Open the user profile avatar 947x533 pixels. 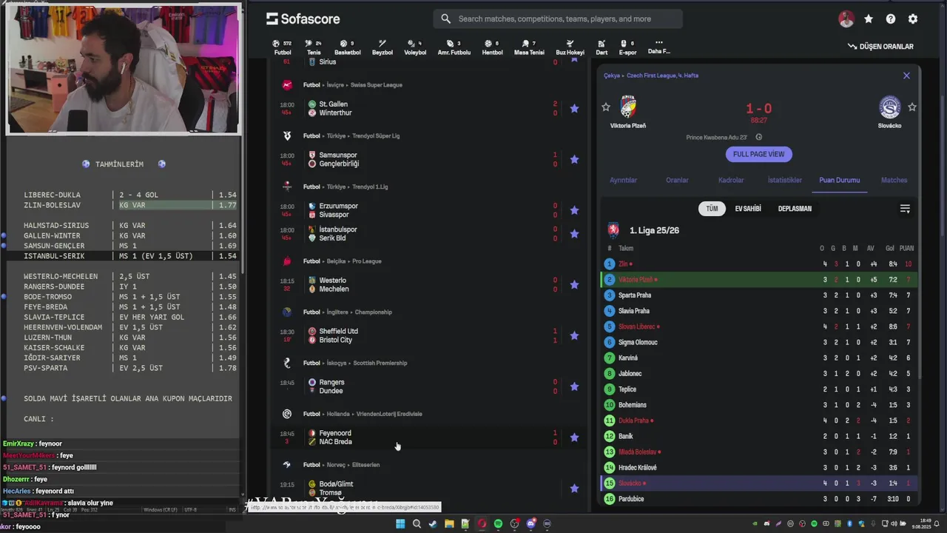(846, 19)
